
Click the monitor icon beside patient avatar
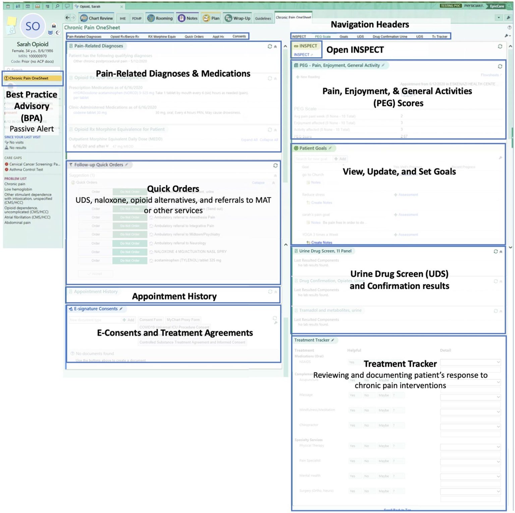point(50,33)
